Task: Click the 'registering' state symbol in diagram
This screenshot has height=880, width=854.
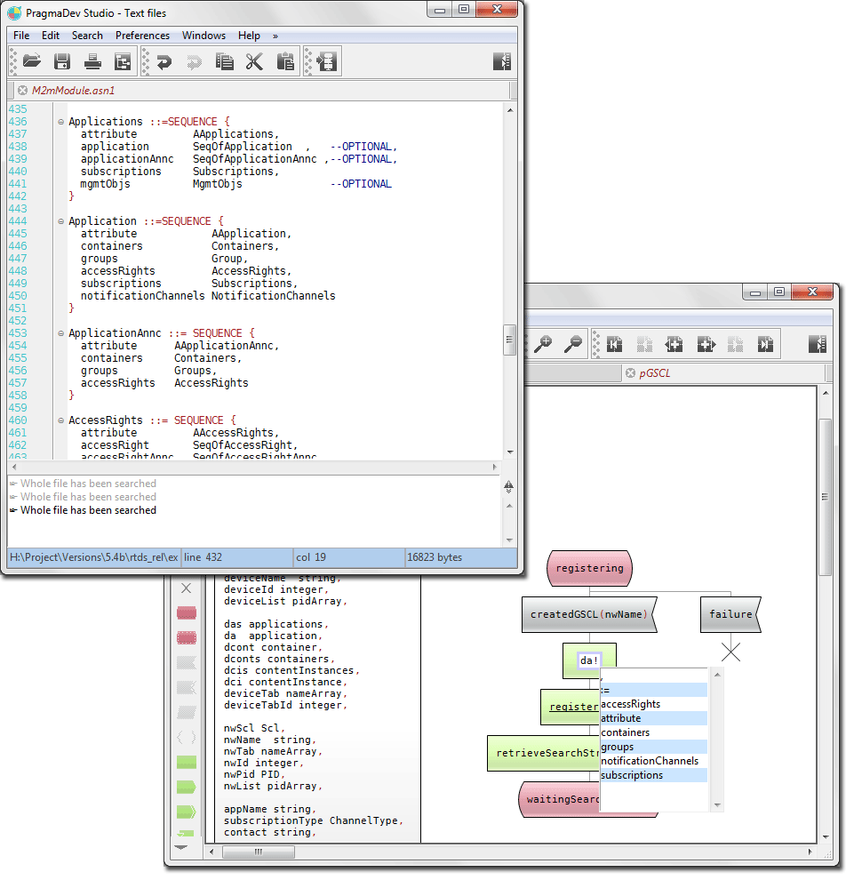Action: tap(589, 568)
